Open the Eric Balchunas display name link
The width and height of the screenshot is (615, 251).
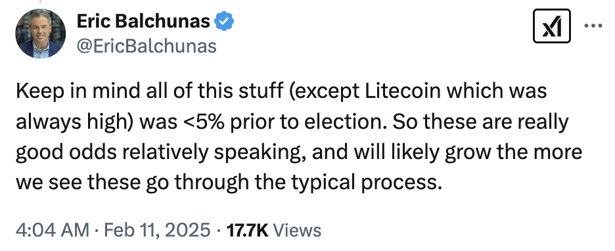(143, 21)
